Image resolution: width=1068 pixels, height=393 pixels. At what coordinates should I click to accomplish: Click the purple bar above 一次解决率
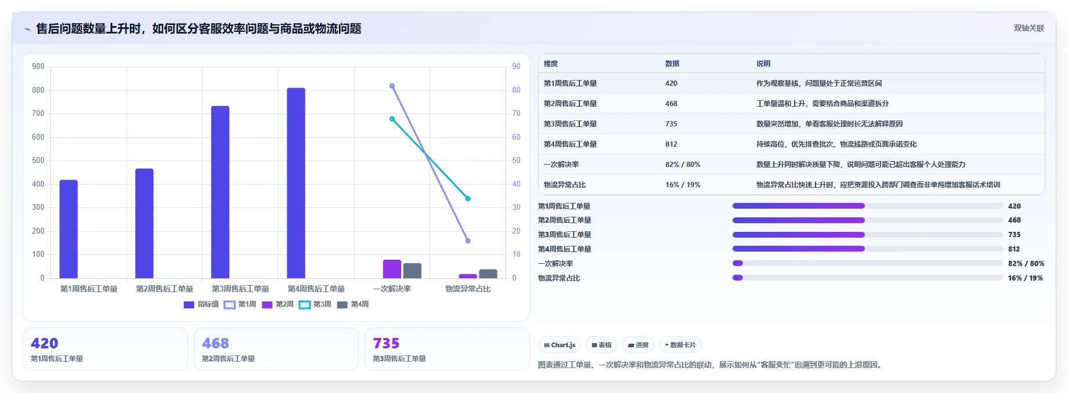(x=392, y=269)
